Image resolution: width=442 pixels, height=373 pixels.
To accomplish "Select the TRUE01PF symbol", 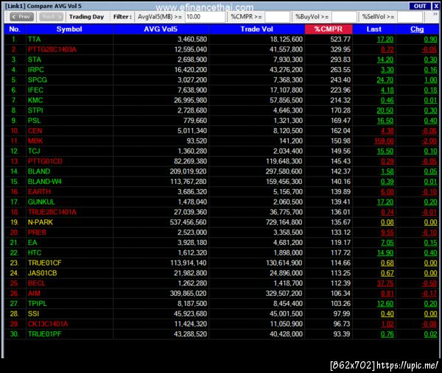I will click(x=44, y=334).
